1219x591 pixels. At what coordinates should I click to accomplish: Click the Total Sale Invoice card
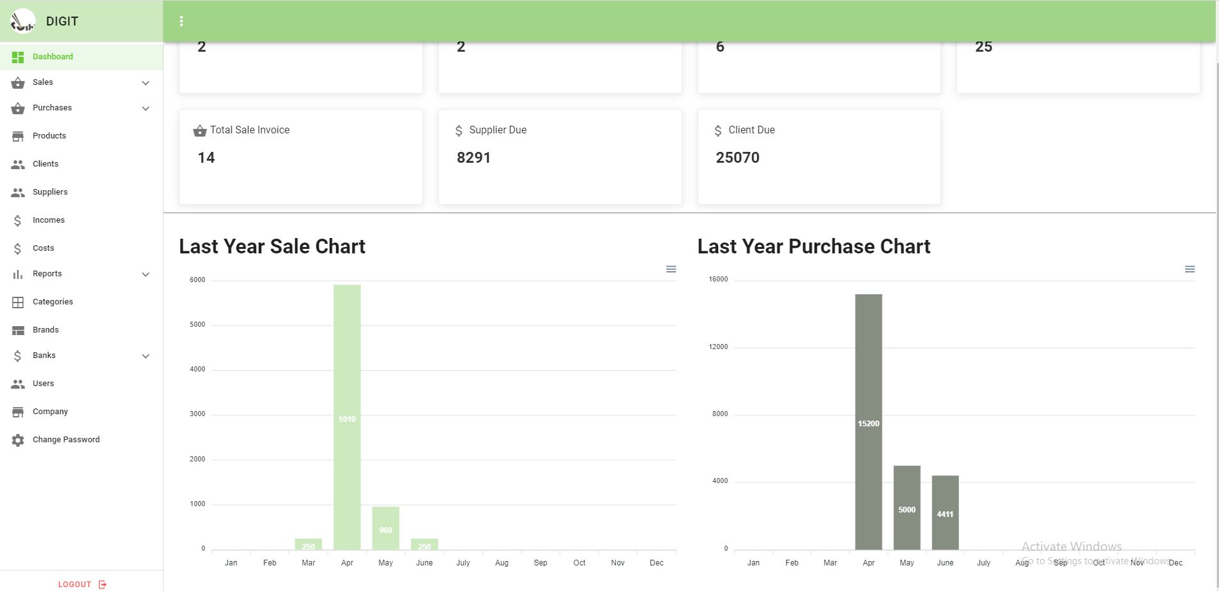click(x=300, y=156)
